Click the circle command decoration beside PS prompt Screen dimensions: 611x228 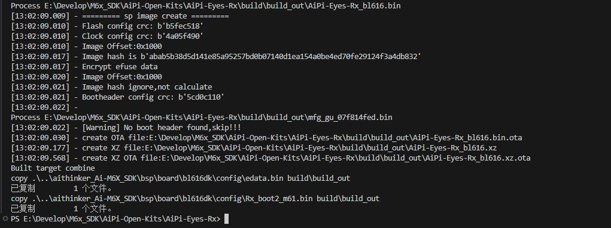(x=5, y=218)
